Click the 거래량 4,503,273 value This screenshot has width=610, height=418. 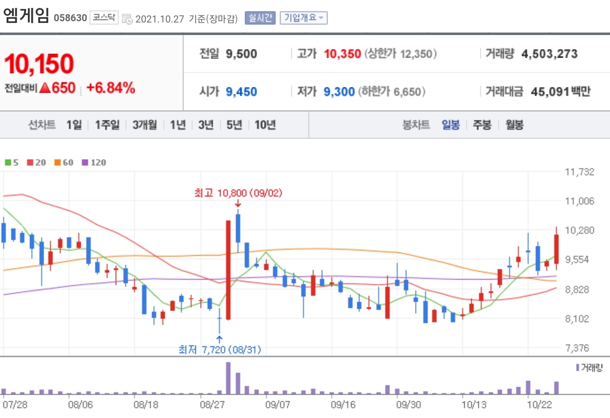click(x=549, y=54)
